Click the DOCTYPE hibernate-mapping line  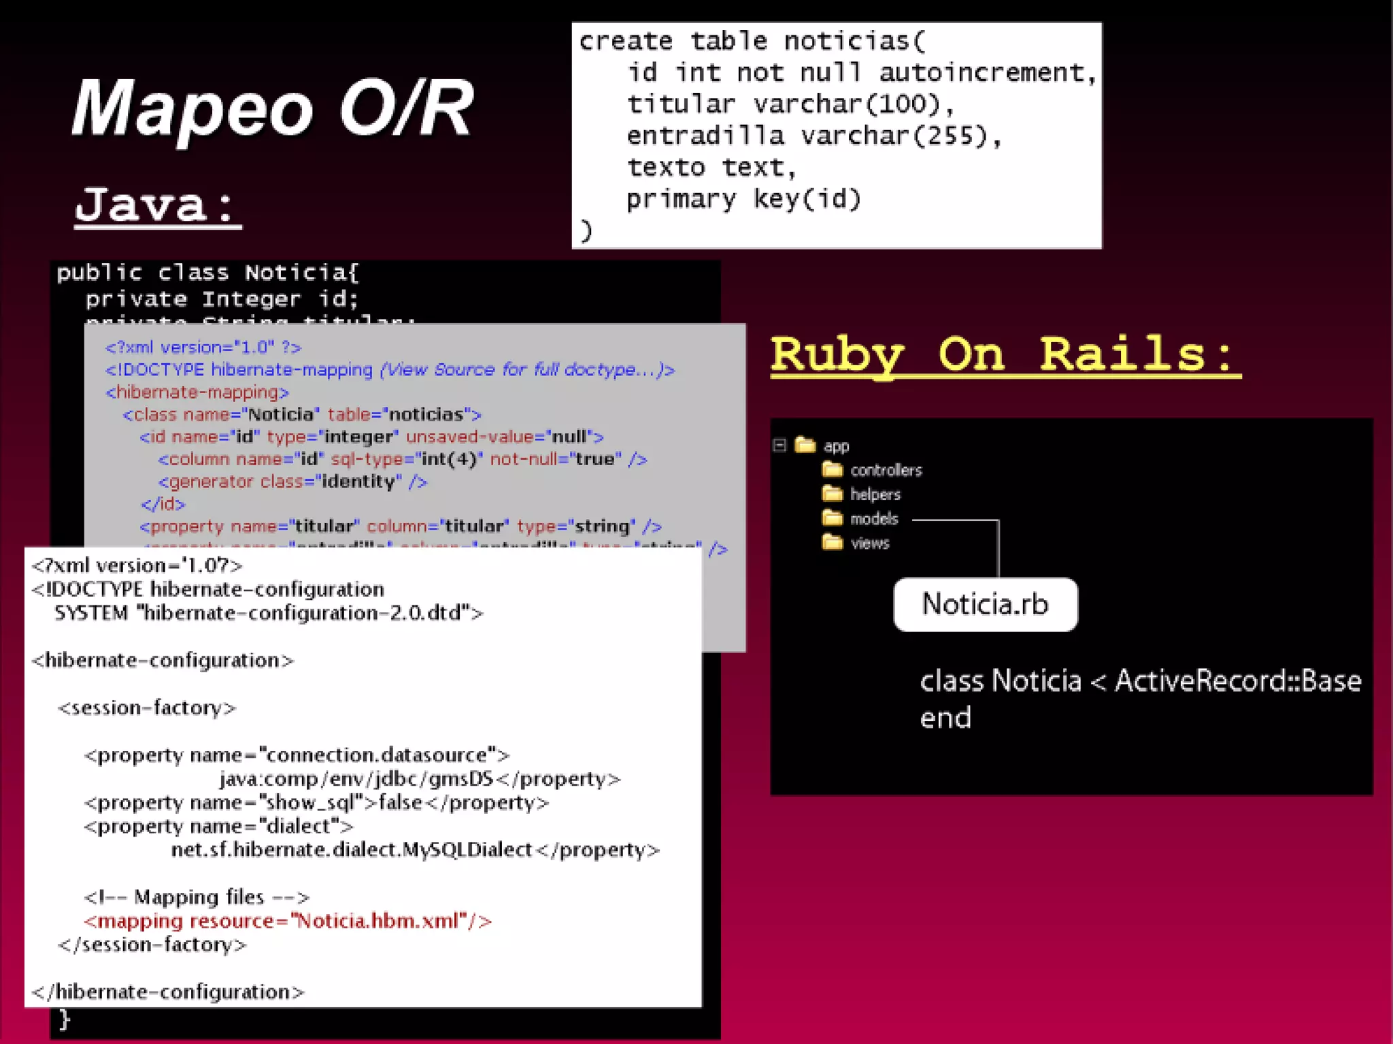[390, 369]
